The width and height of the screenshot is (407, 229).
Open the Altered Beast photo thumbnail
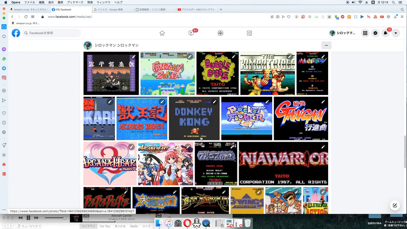[142, 118]
